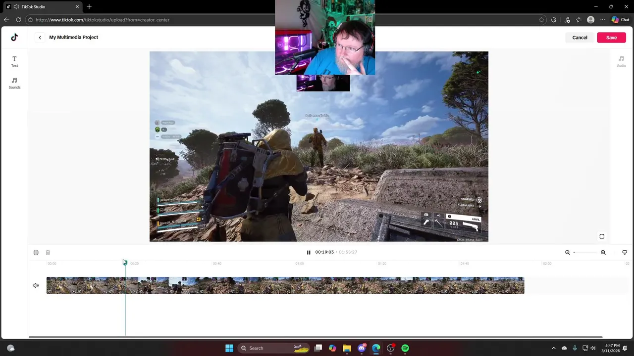Select the video clip in the timeline
This screenshot has width=634, height=356.
tap(285, 285)
